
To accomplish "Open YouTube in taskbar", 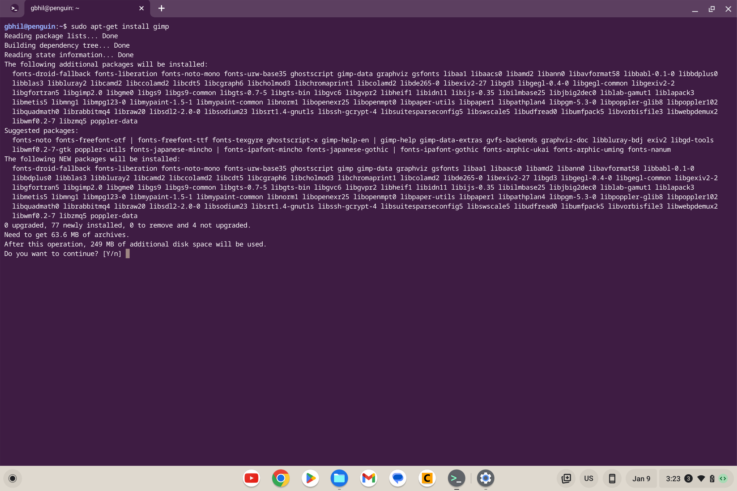I will tap(250, 478).
